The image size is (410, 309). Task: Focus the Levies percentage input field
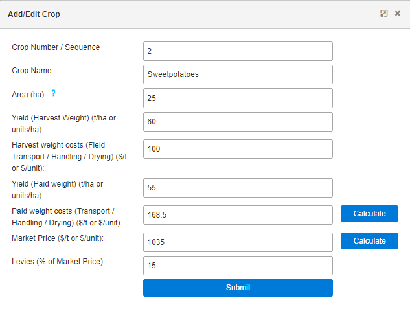coord(238,266)
